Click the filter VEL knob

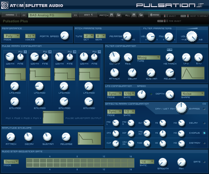pyautogui.click(x=151, y=37)
